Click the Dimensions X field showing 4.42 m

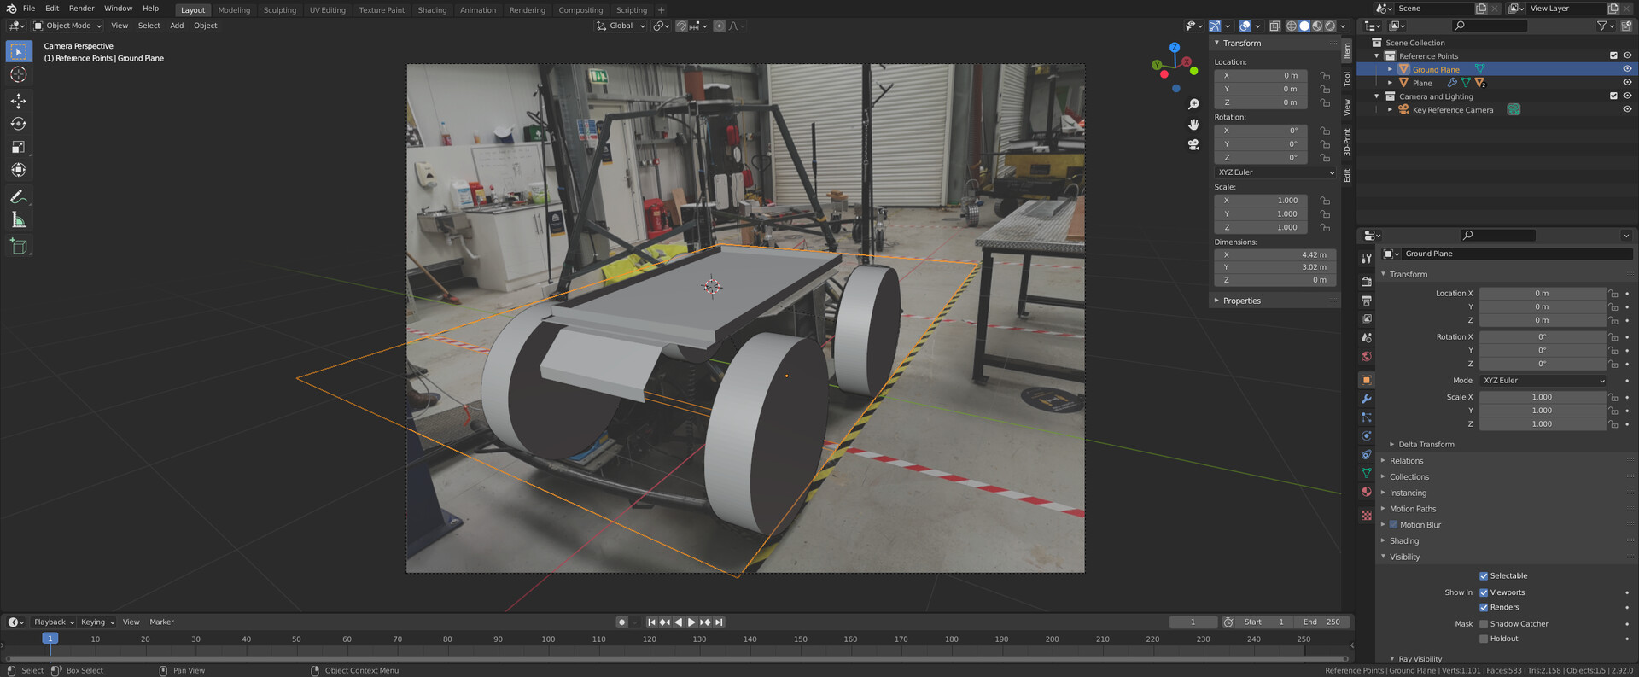point(1274,254)
